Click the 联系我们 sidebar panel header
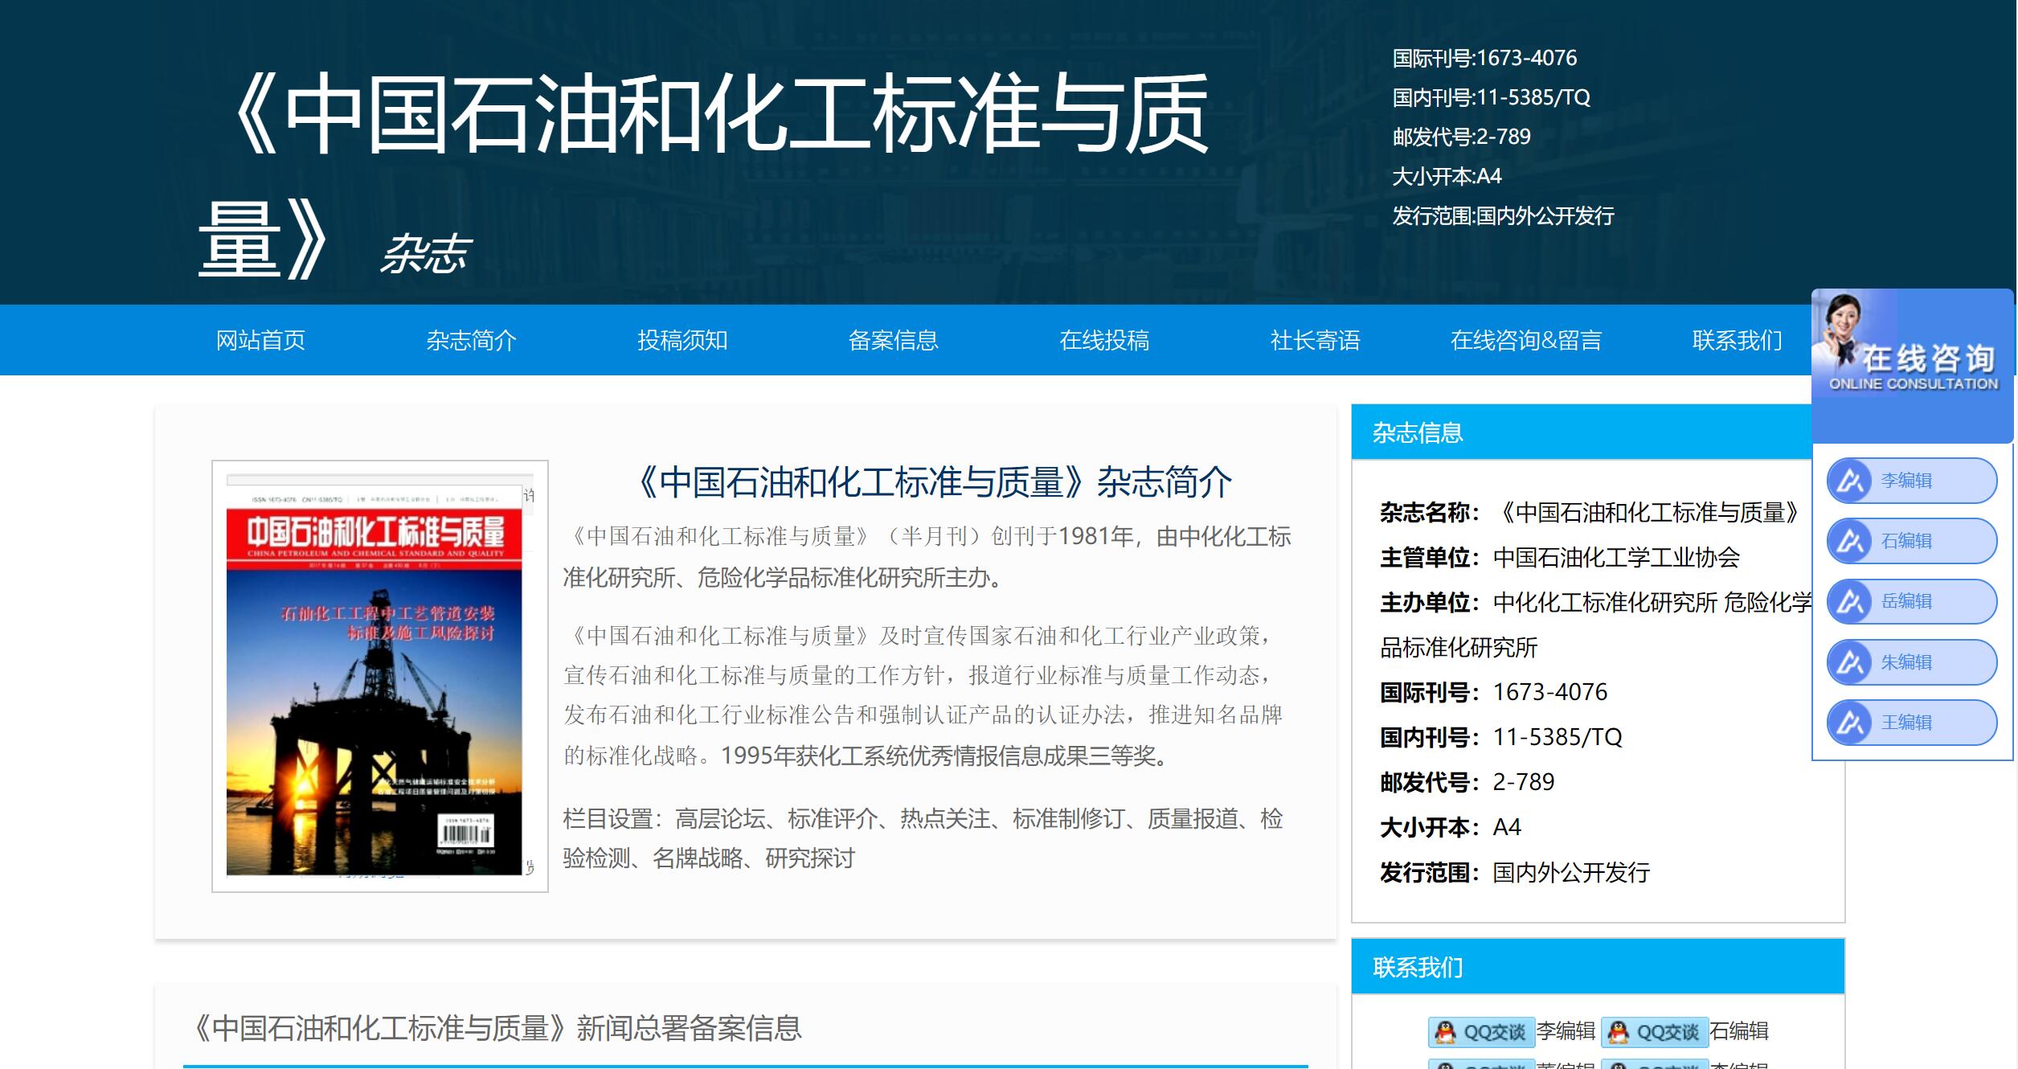2018x1069 pixels. coord(1598,967)
